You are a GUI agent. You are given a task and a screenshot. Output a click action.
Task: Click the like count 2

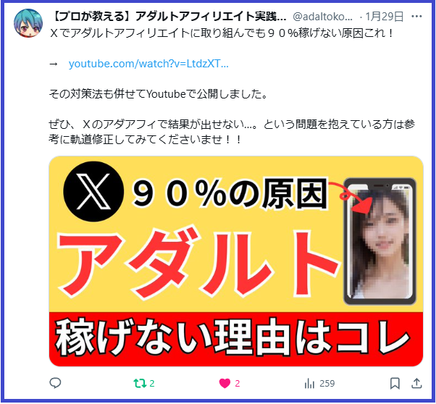(x=237, y=384)
